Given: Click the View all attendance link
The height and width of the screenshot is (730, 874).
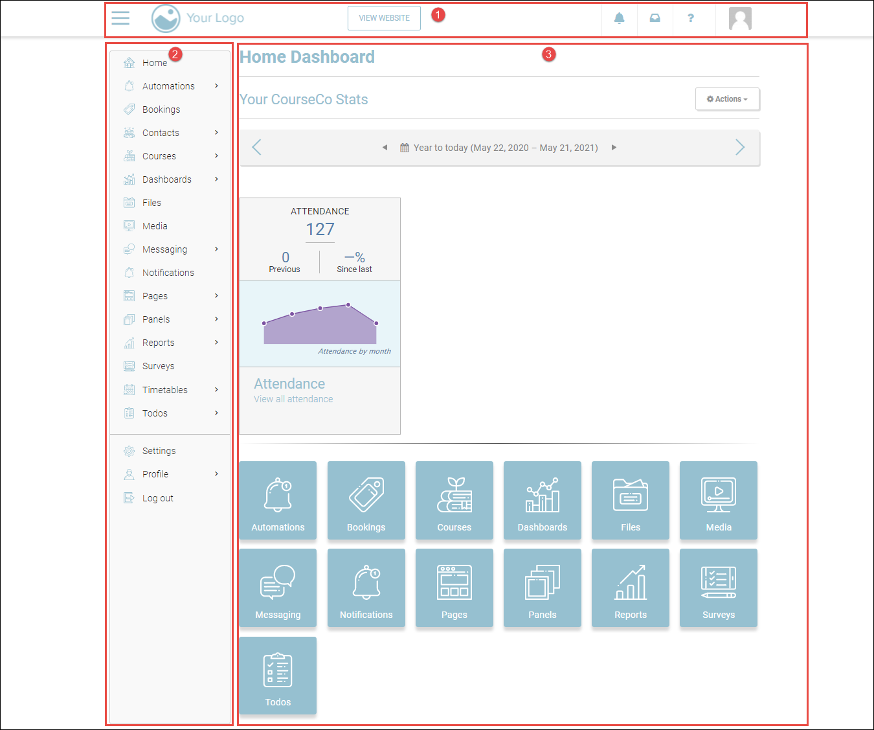Looking at the screenshot, I should (x=293, y=399).
